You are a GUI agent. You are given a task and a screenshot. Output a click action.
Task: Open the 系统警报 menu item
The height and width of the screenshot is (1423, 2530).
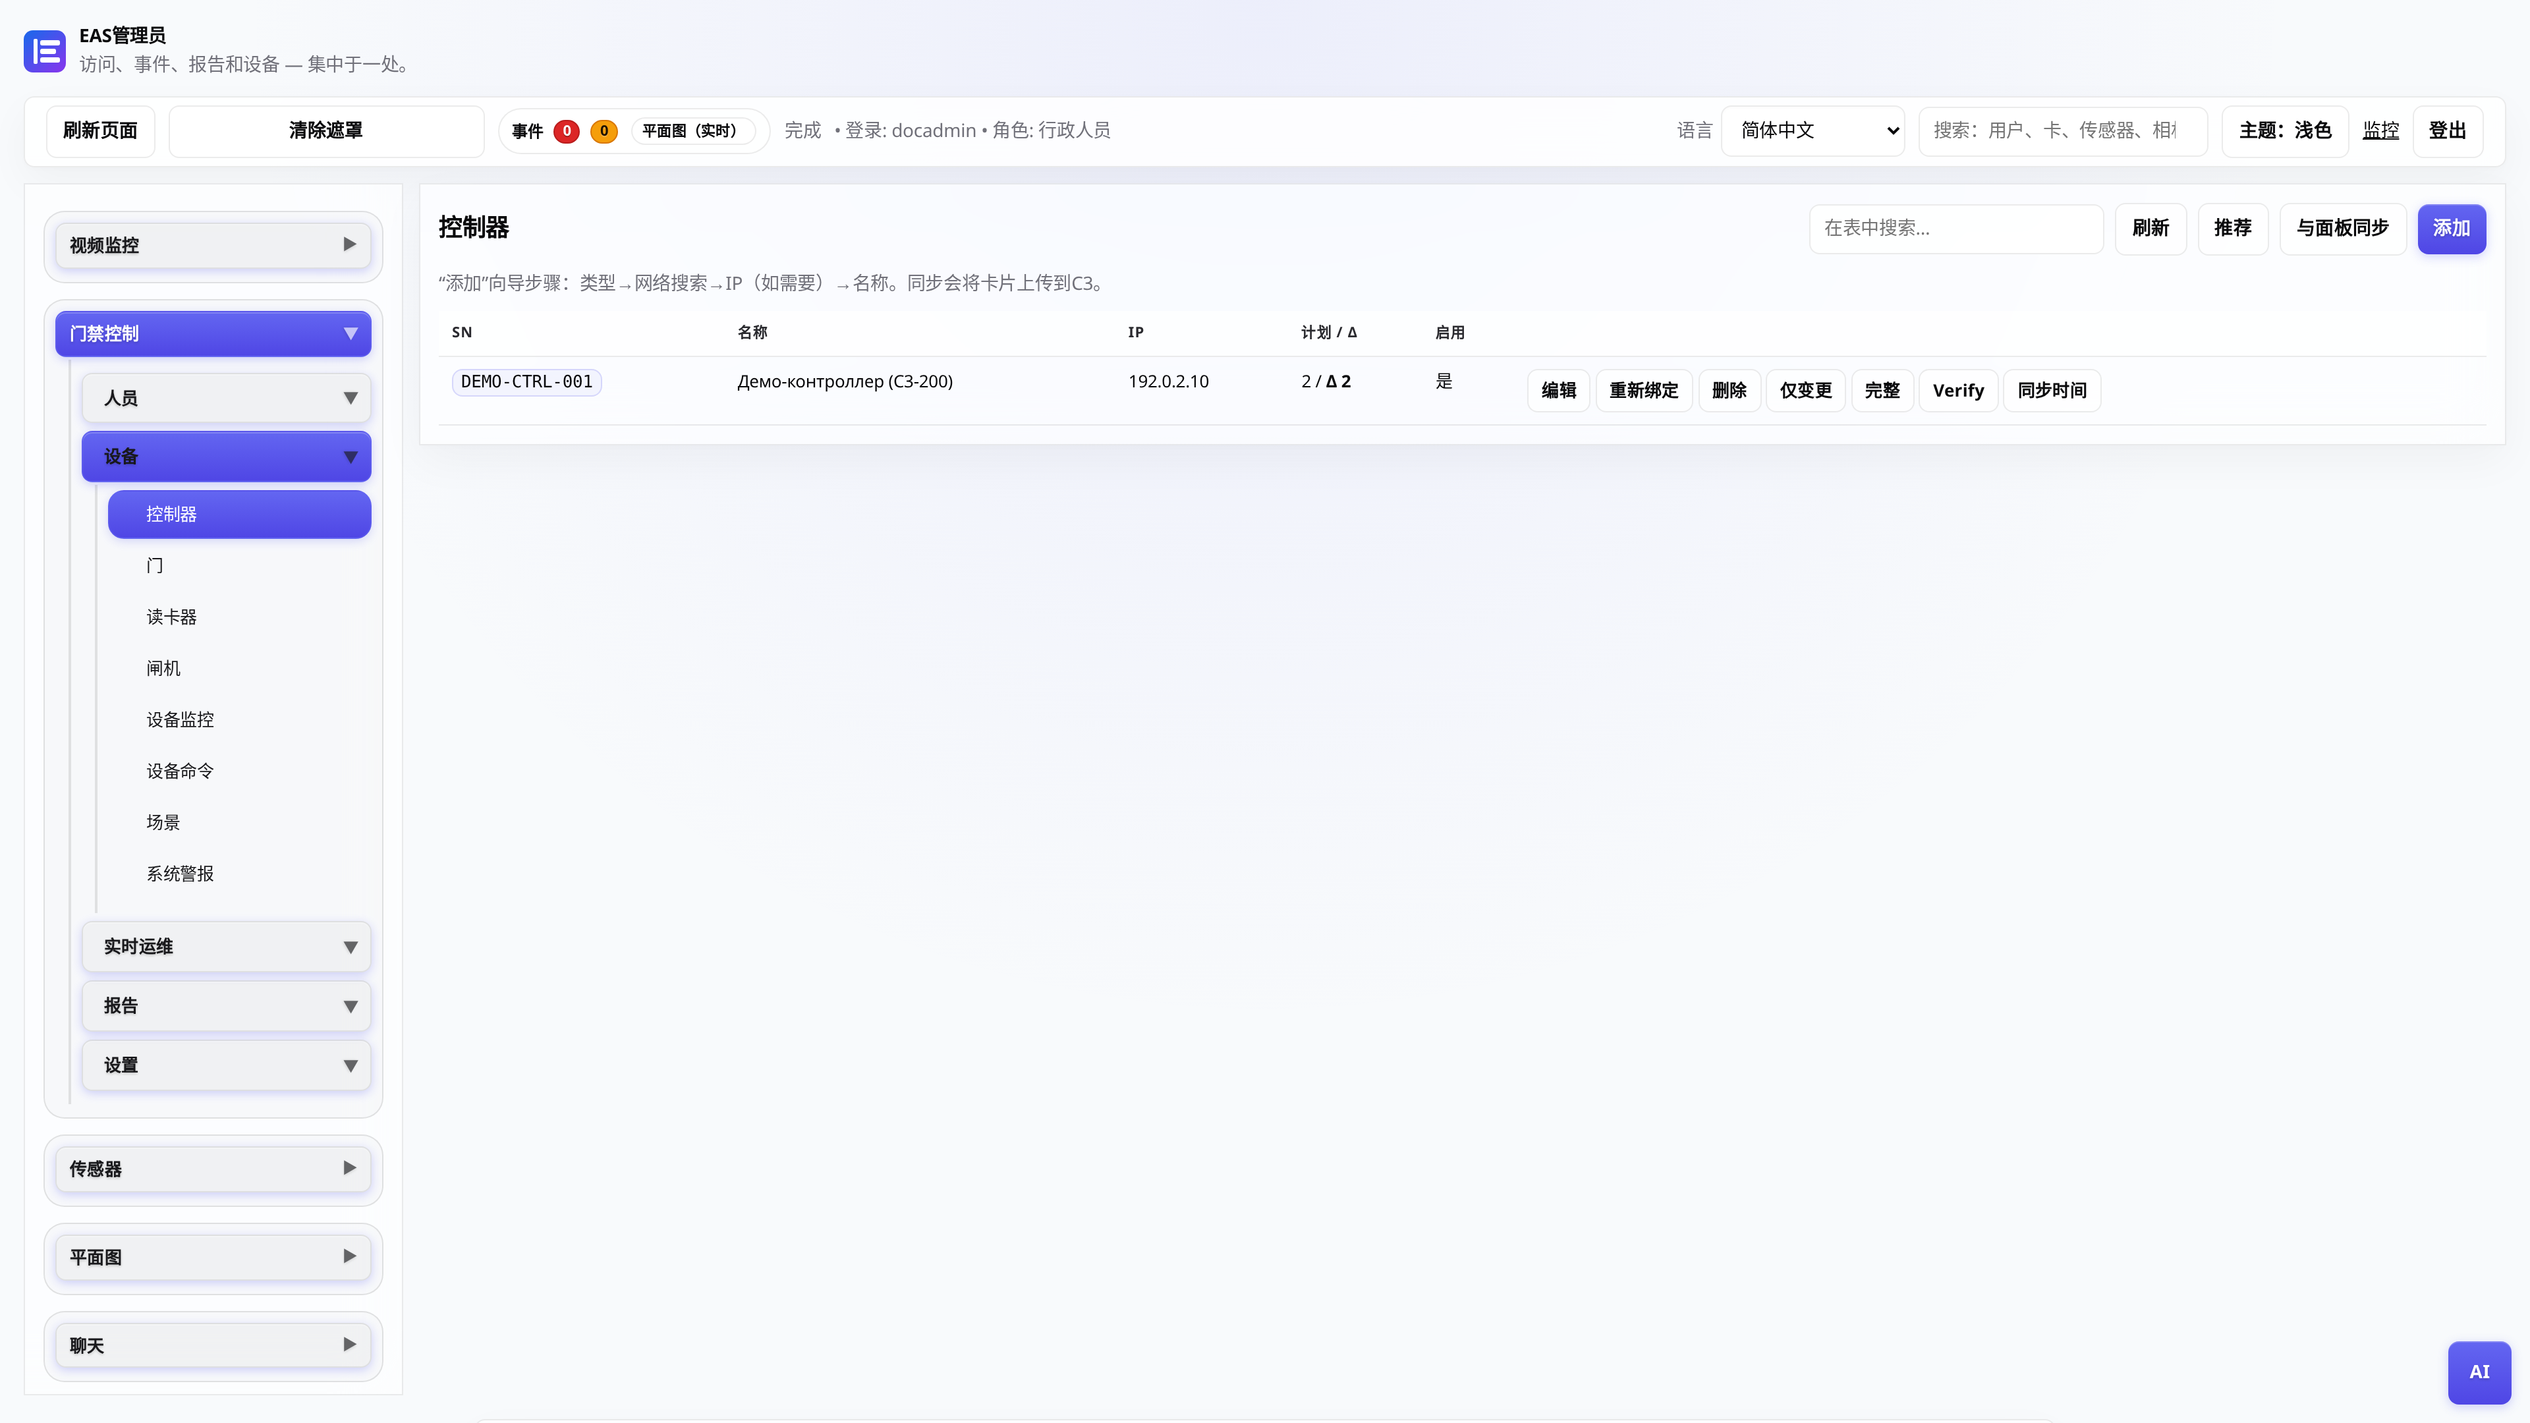240,873
